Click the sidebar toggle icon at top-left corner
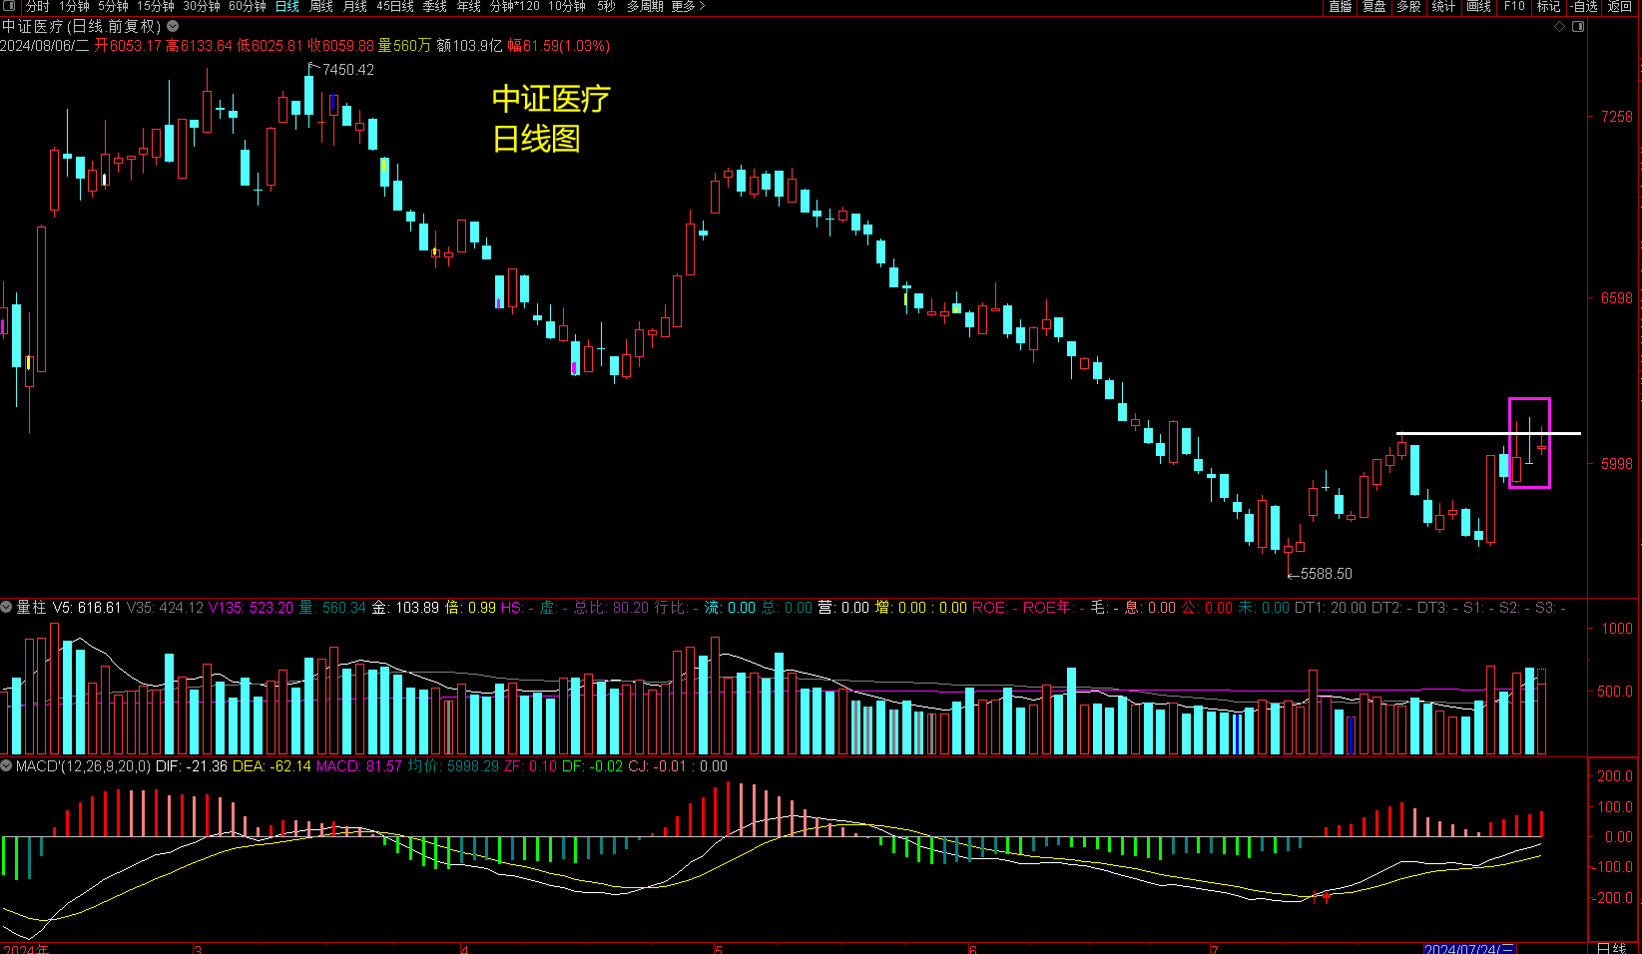 [10, 6]
